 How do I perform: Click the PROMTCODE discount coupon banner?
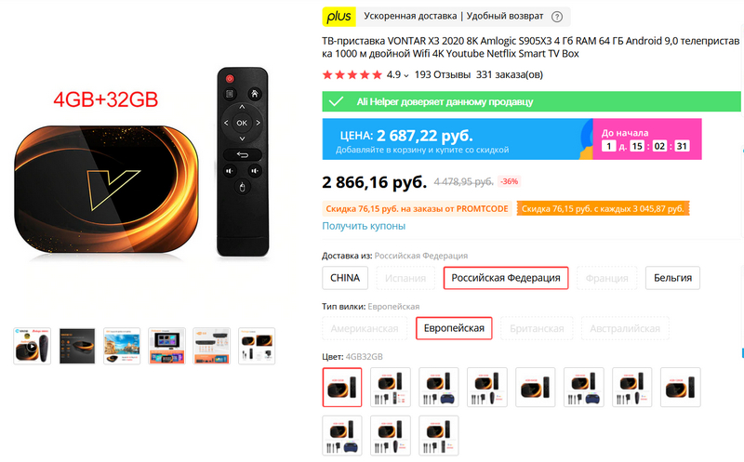[x=417, y=209]
